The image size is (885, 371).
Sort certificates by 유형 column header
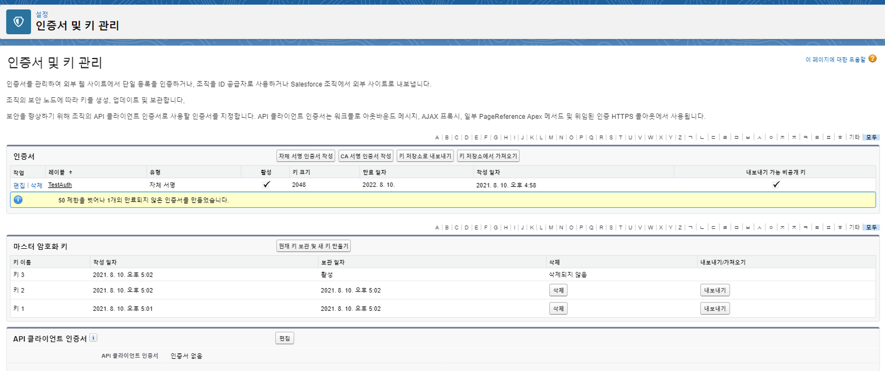(x=155, y=173)
